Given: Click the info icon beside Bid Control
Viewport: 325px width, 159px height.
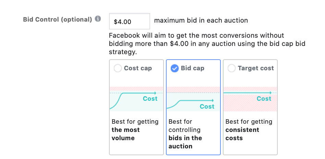Looking at the screenshot, I should tap(98, 19).
